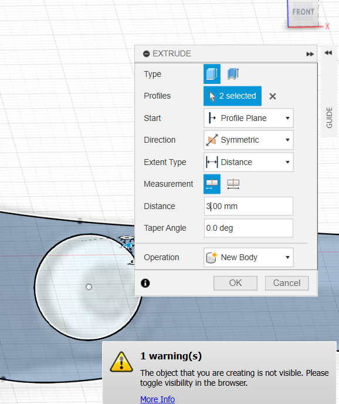
Task: Cancel the Extrude operation
Action: [x=287, y=283]
